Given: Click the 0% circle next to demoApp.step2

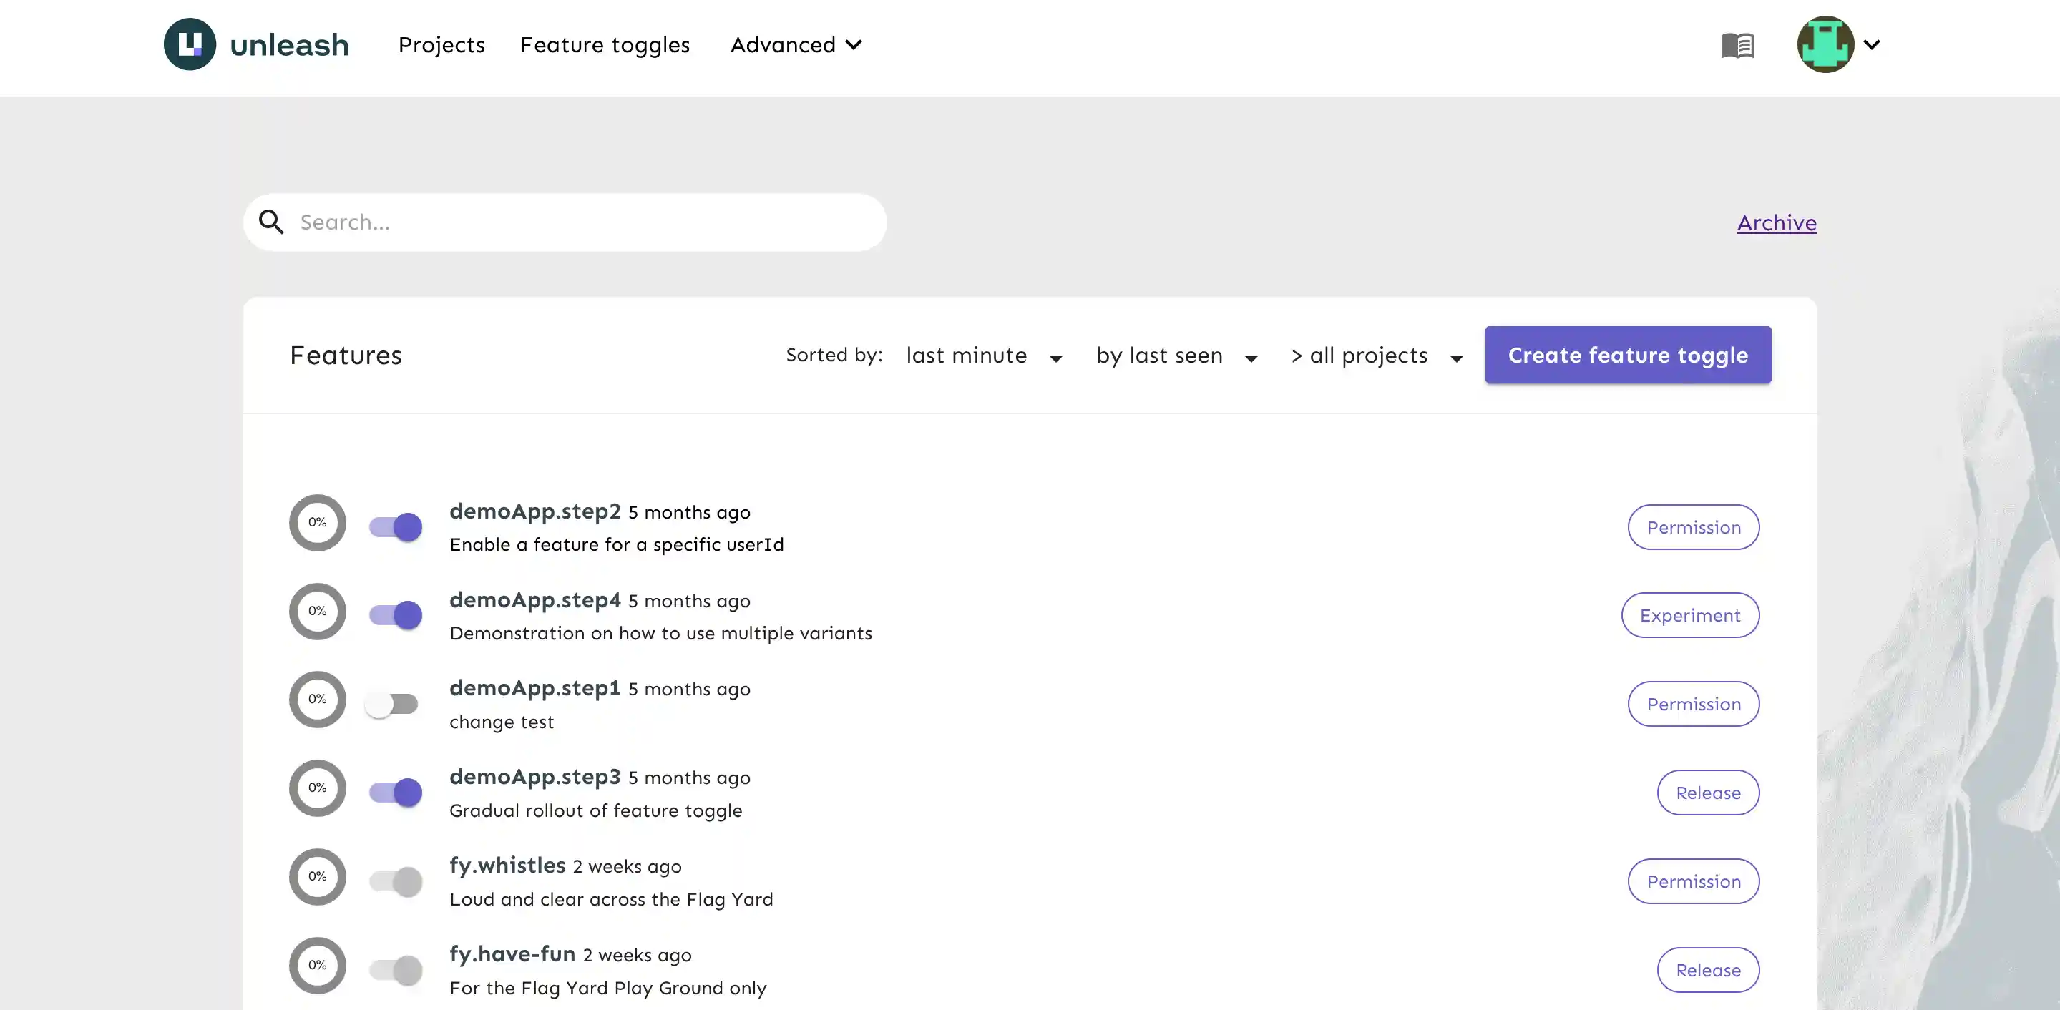Looking at the screenshot, I should pos(317,522).
